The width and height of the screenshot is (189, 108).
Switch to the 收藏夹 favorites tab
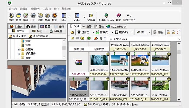(16, 26)
